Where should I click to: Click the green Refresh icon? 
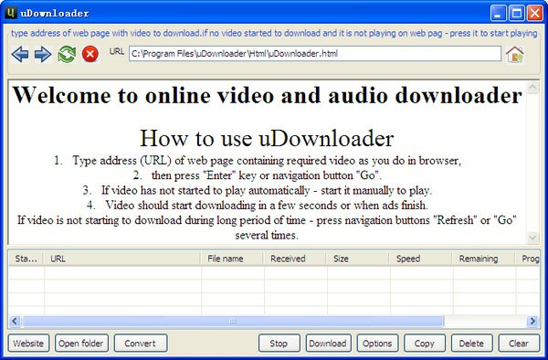pyautogui.click(x=67, y=54)
